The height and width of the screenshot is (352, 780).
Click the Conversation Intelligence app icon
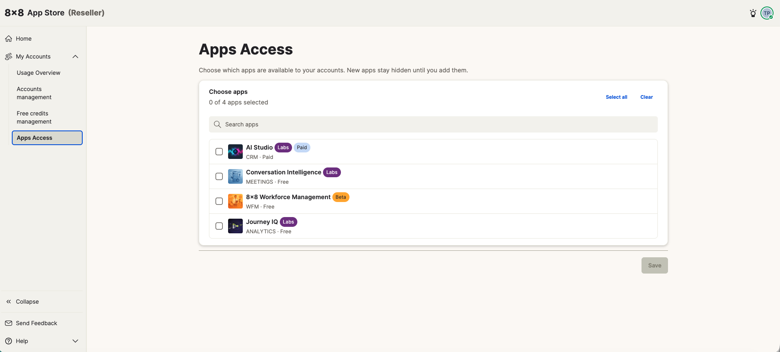(235, 176)
